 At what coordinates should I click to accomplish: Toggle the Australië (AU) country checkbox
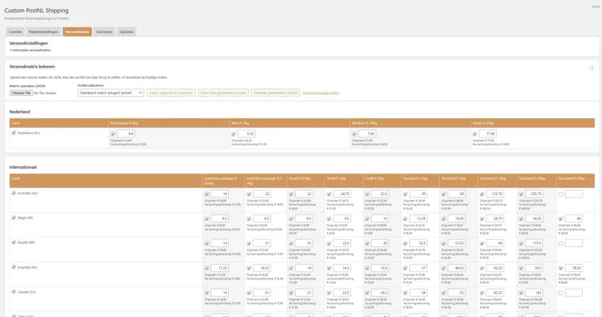[x=14, y=193]
